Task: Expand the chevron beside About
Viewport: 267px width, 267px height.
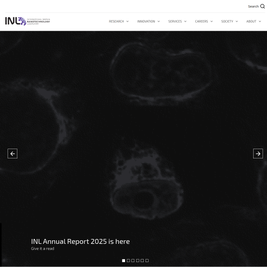Action: click(260, 21)
